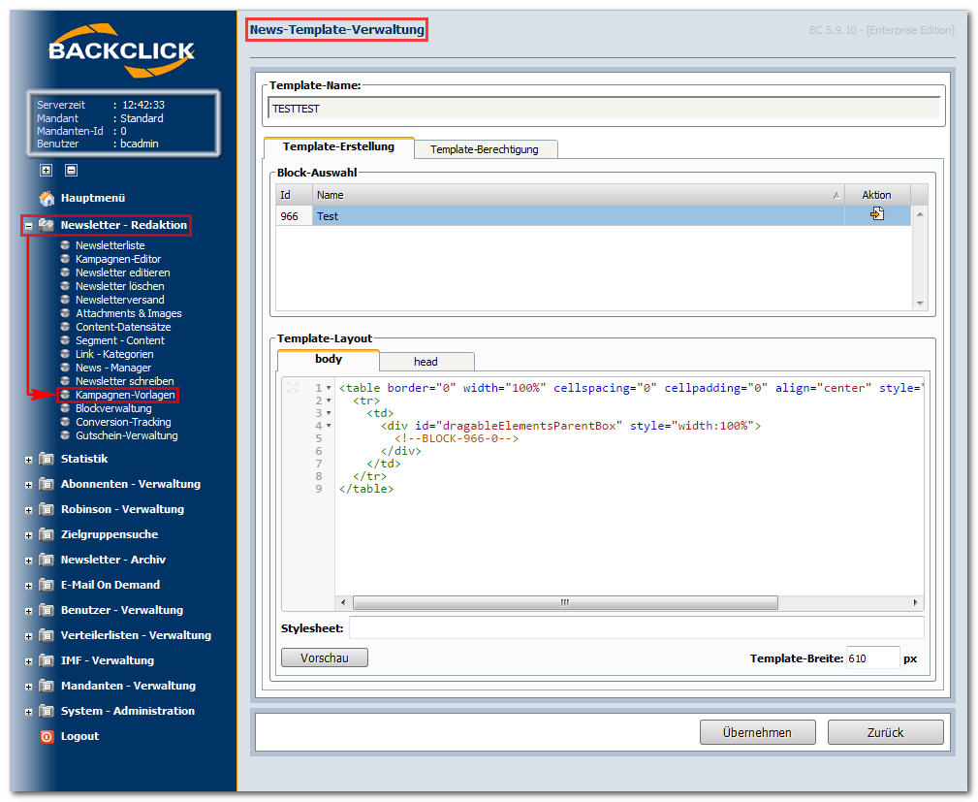This screenshot has height=802, width=978.
Task: Open the head tab in Template-Layout
Action: [426, 362]
